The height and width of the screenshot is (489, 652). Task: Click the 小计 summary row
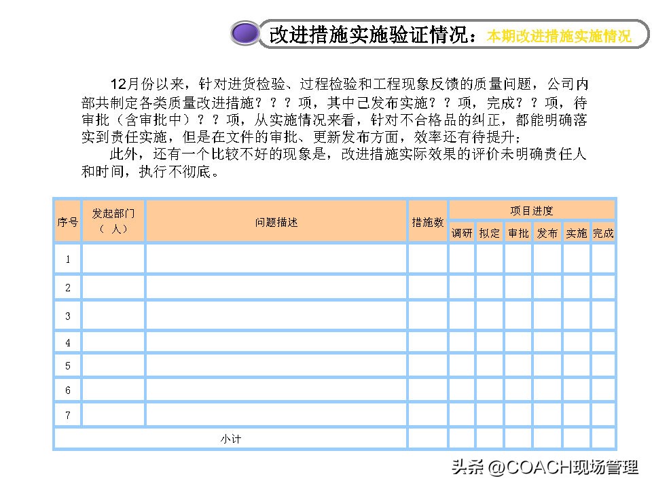(230, 439)
